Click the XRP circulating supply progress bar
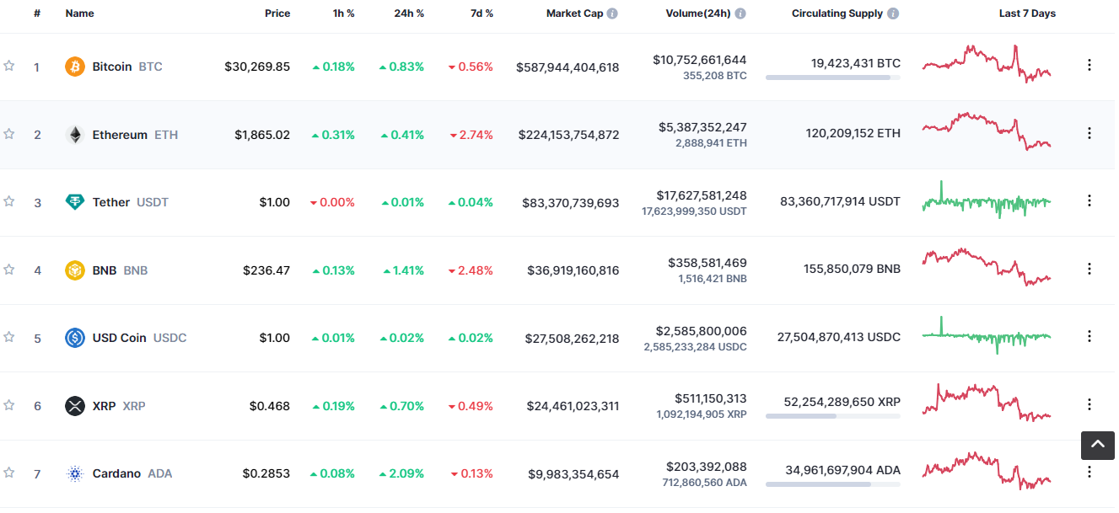Image resolution: width=1119 pixels, height=513 pixels. (831, 414)
